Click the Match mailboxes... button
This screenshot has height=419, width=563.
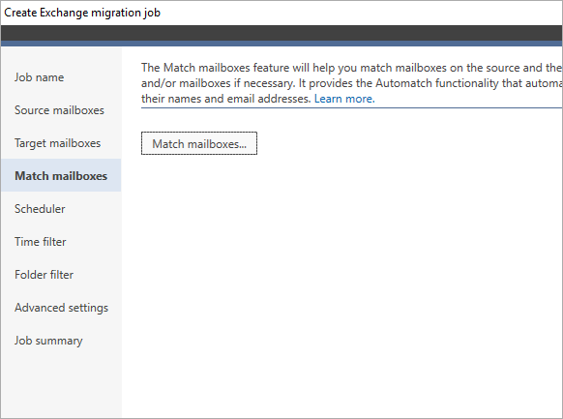point(199,143)
